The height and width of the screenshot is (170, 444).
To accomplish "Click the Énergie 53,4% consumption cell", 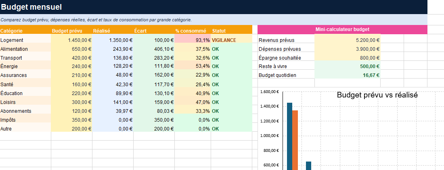I will click(193, 66).
